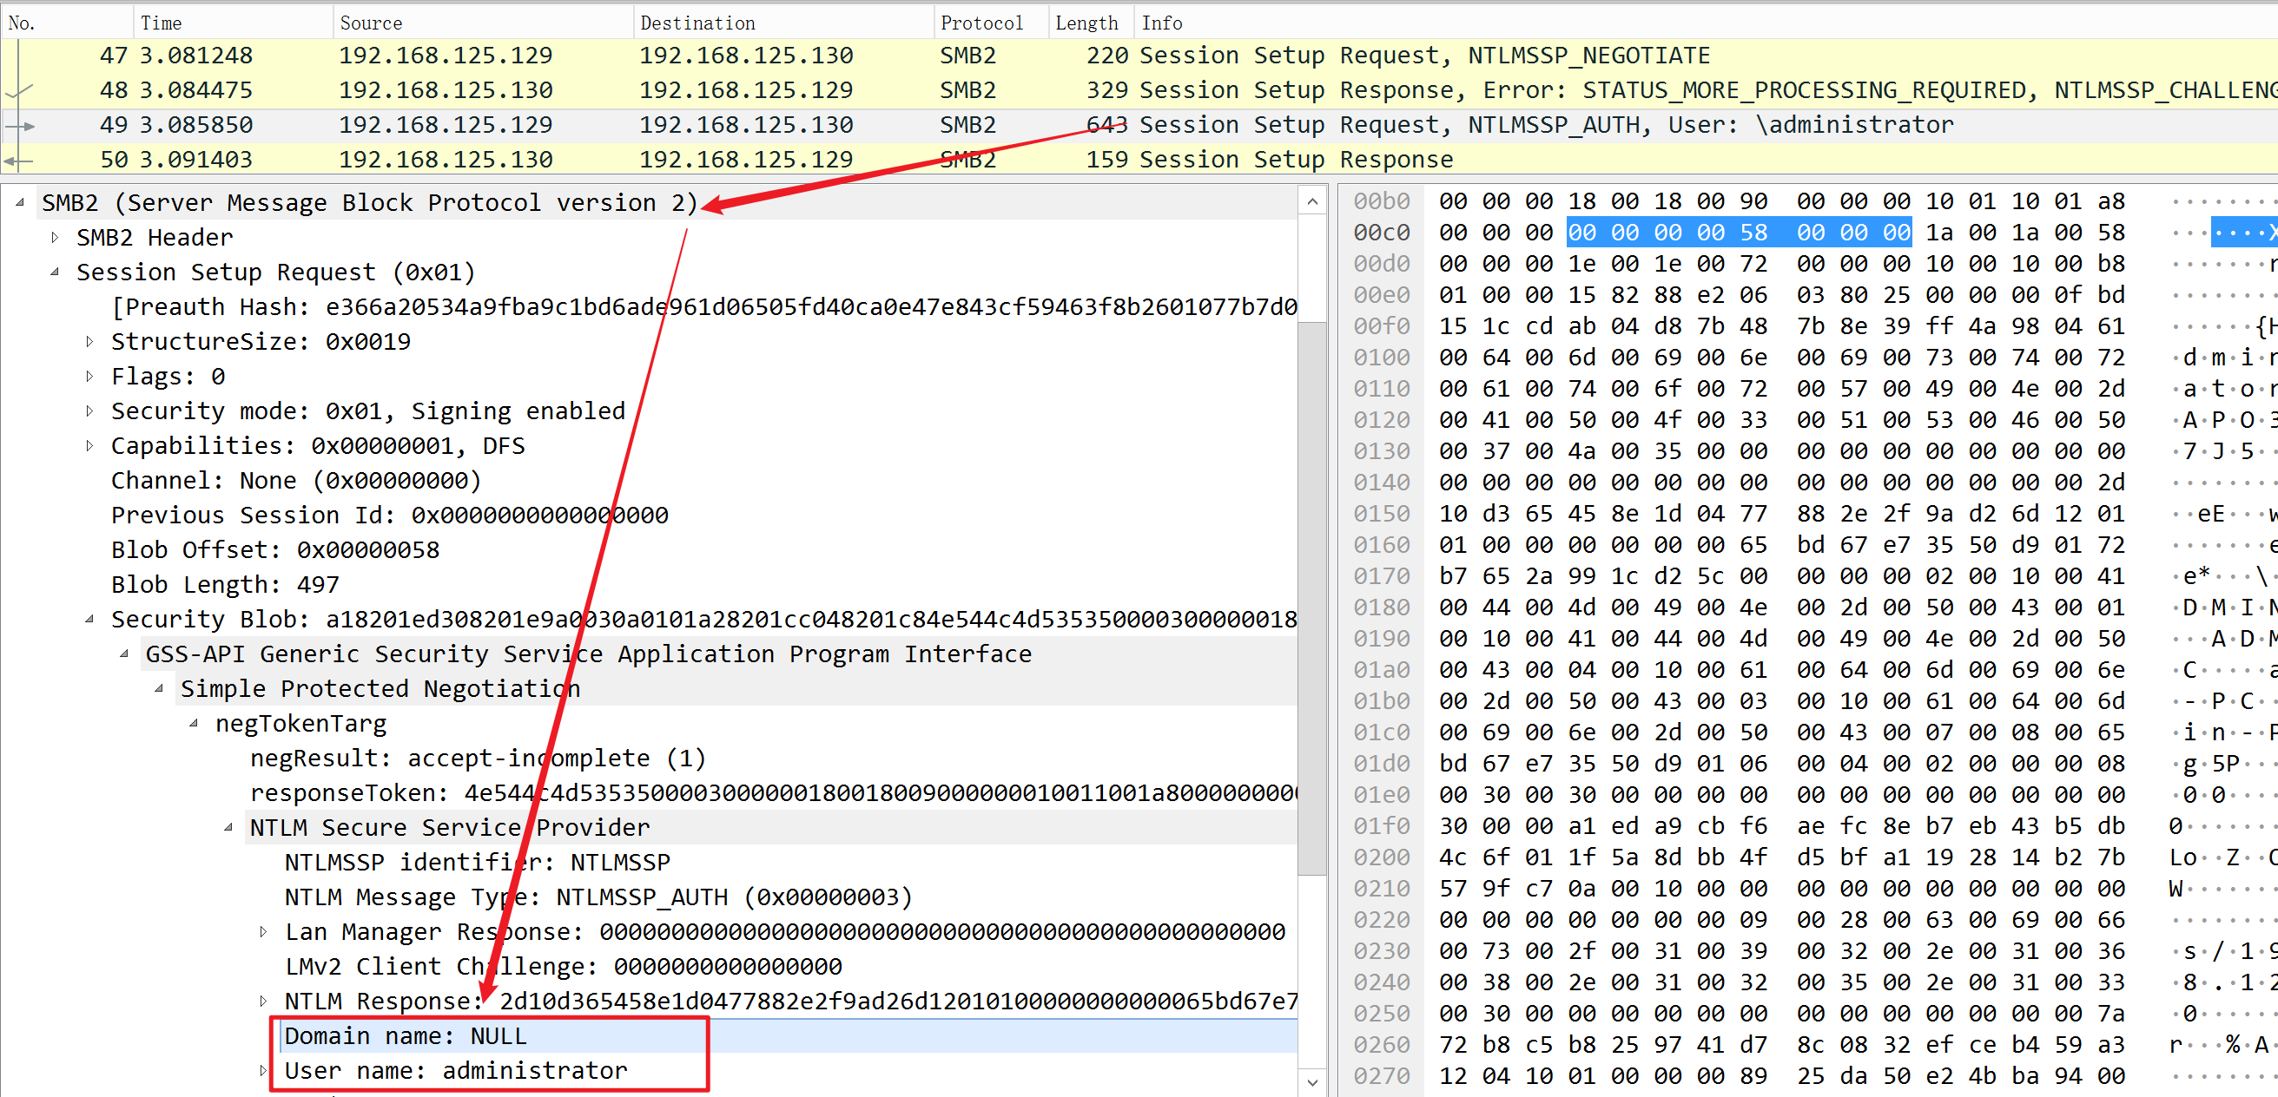The image size is (2278, 1097).
Task: Collapse the negTokenTarg node
Action: tap(194, 723)
